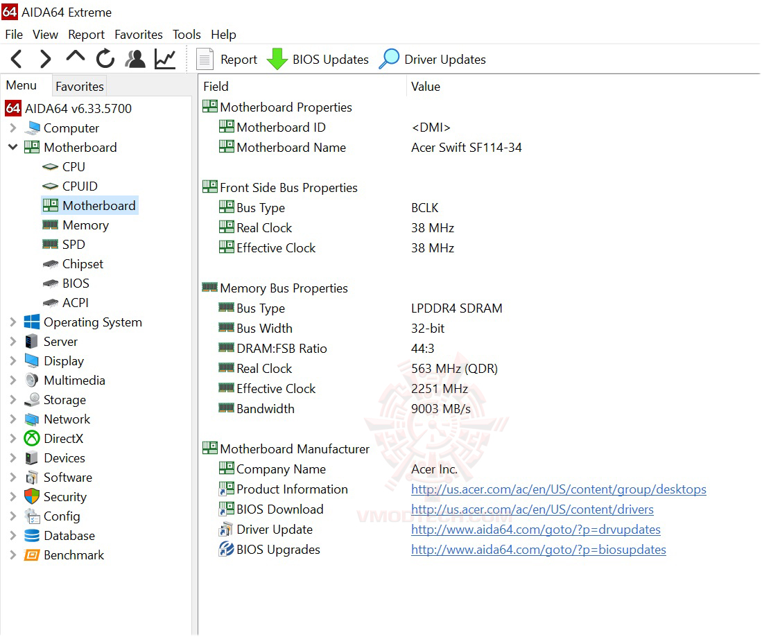Open the aida64 biosupdates link
The width and height of the screenshot is (762, 637).
point(539,550)
